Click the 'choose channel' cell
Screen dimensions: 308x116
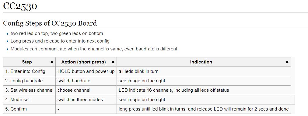86,90
